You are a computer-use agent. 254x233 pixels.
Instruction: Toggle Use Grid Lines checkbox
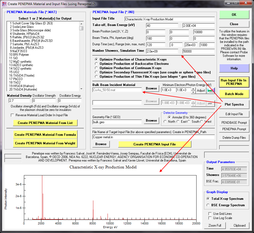tap(210, 214)
